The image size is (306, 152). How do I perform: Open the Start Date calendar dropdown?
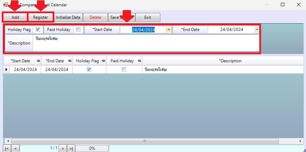point(169,30)
